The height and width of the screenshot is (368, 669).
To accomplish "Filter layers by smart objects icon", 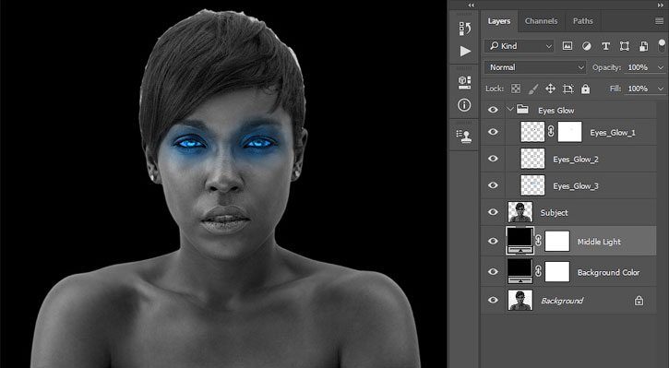I will (x=643, y=46).
